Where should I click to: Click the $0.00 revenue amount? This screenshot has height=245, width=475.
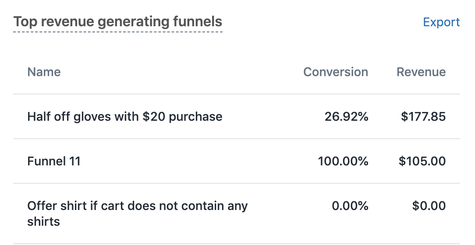429,206
